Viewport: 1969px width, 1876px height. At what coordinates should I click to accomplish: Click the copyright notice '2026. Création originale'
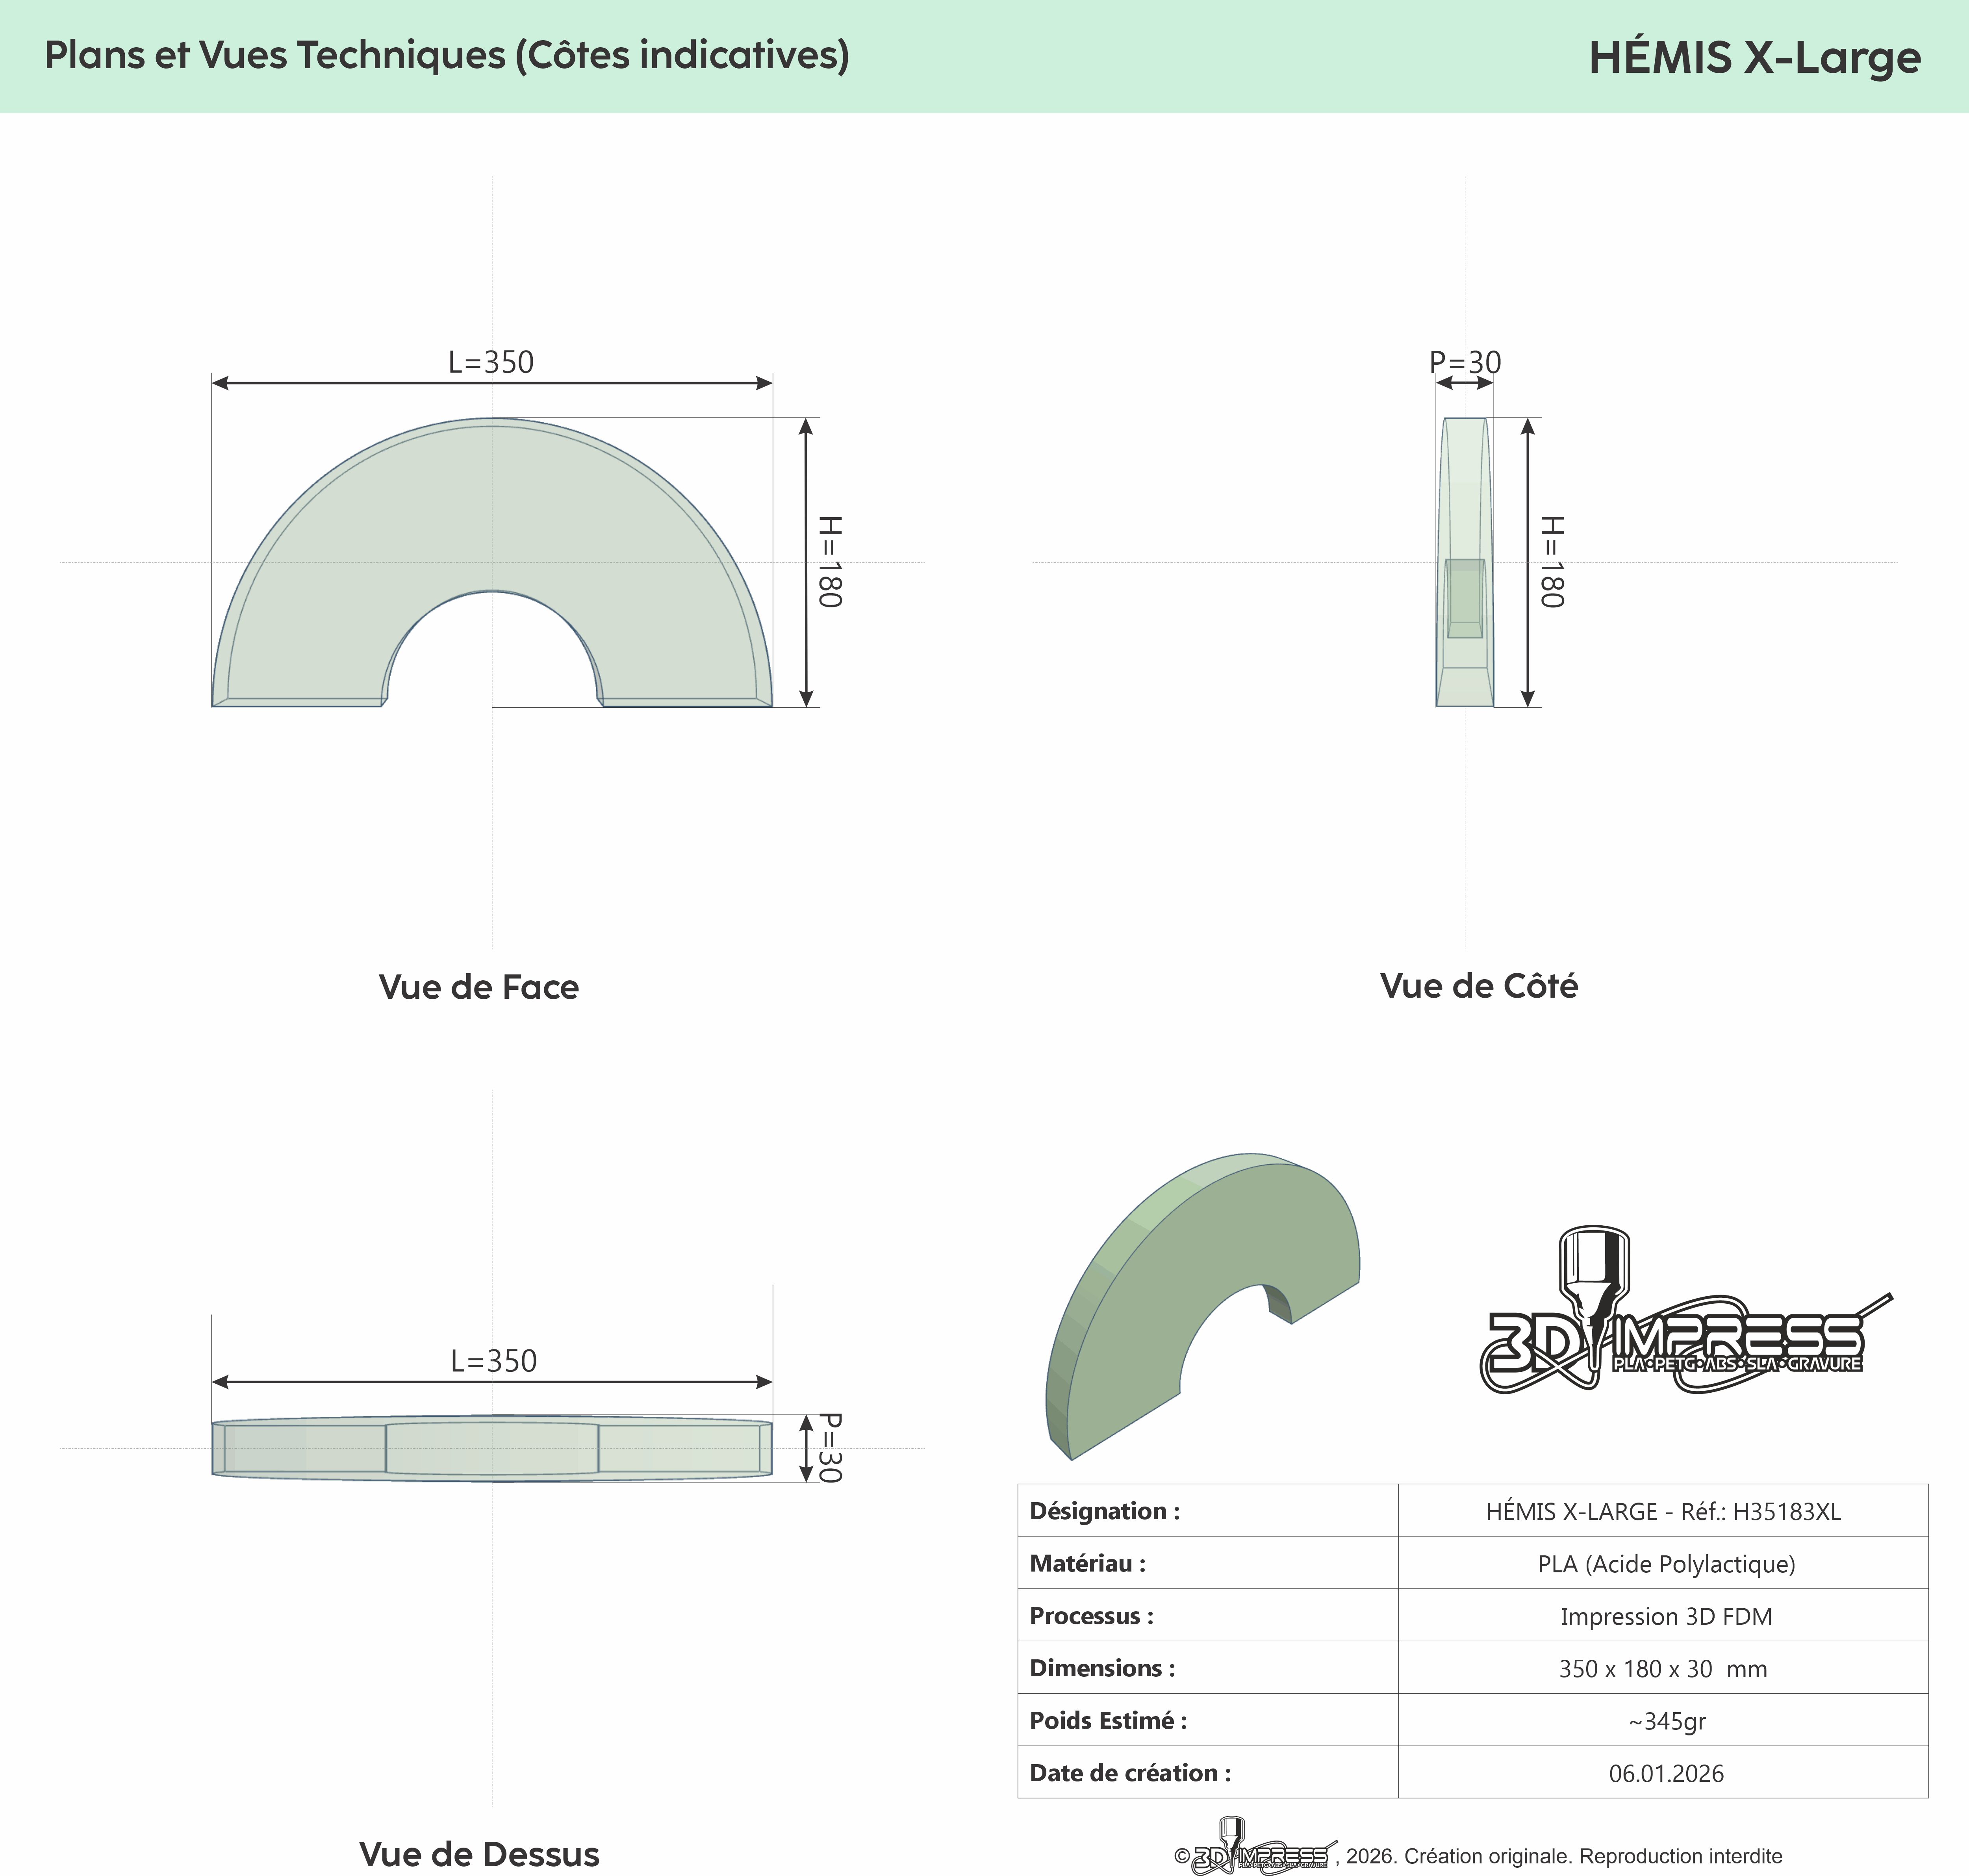point(1459,1857)
